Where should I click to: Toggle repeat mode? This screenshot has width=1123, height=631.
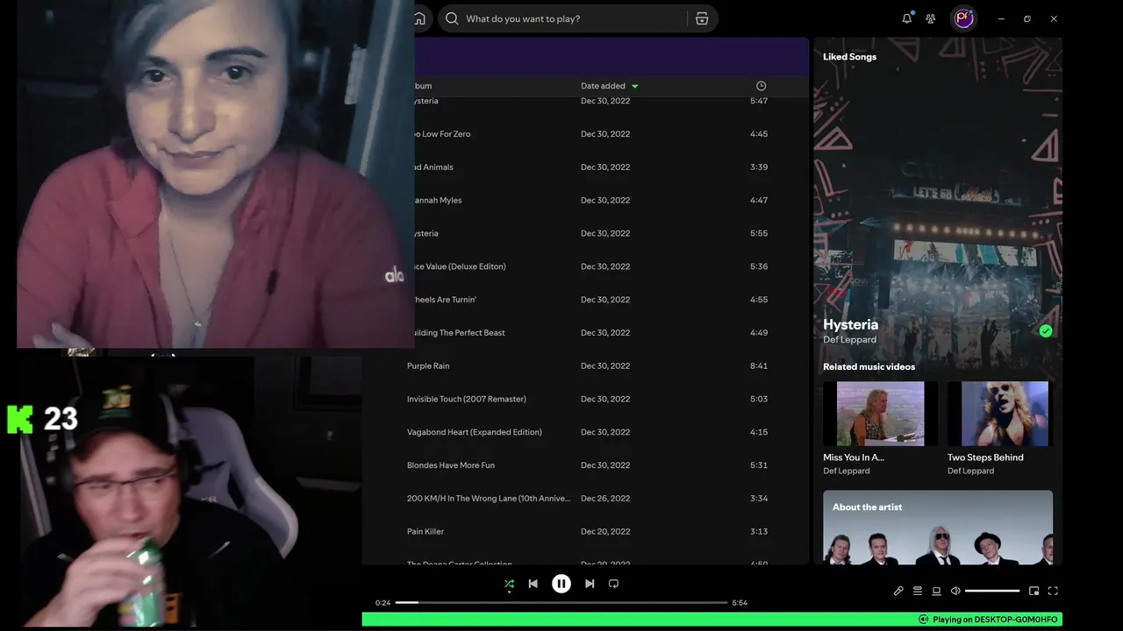(x=613, y=584)
